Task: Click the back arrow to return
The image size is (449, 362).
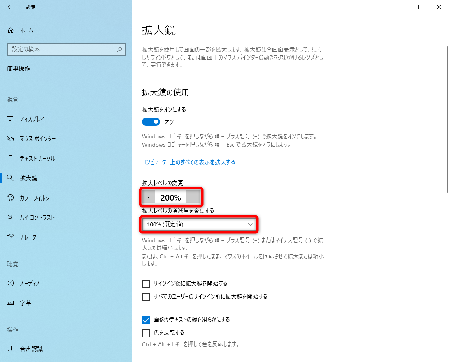Action: pyautogui.click(x=10, y=7)
